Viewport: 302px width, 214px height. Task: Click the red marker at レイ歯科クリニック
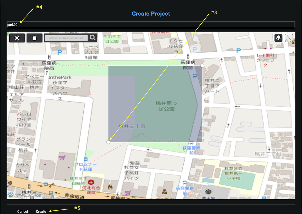(265, 49)
